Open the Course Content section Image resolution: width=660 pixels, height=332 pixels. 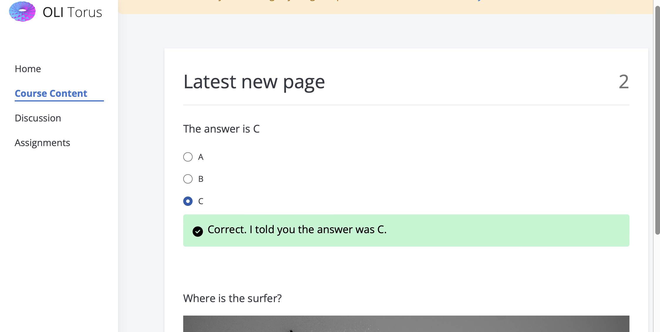tap(51, 93)
